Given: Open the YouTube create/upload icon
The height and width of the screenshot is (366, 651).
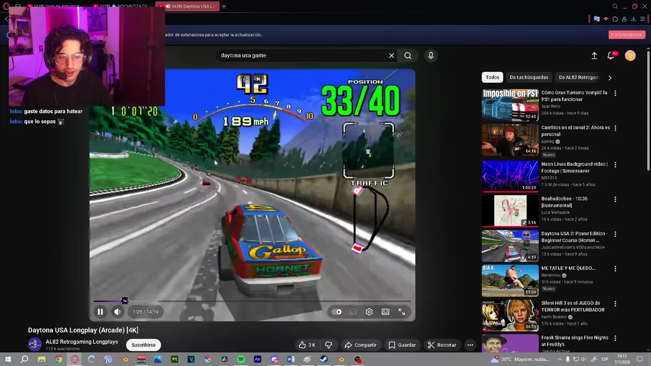Looking at the screenshot, I should [594, 55].
